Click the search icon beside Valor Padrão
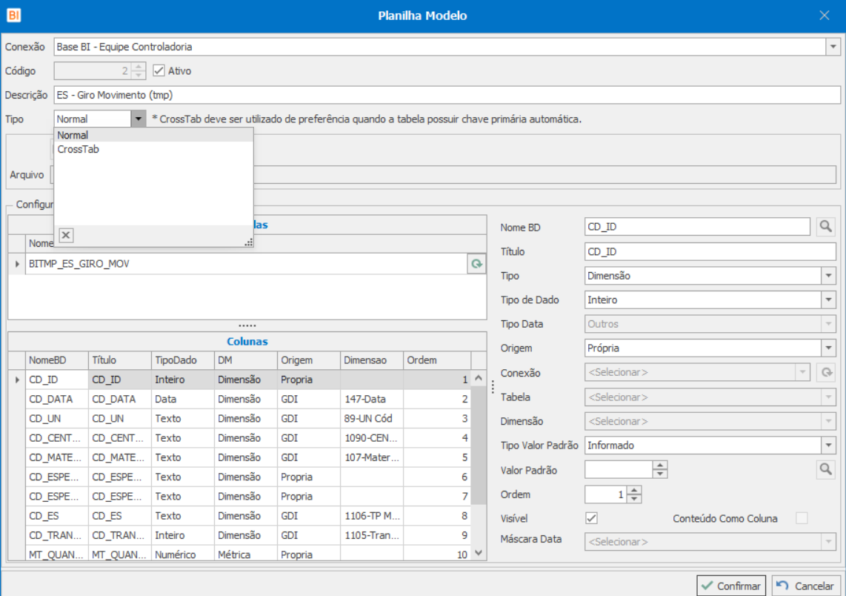 825,469
